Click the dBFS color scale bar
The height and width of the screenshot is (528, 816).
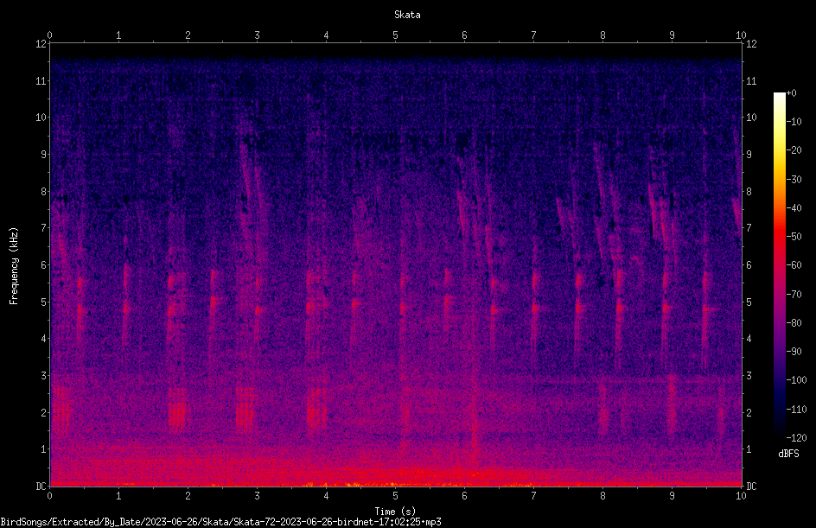click(x=779, y=264)
